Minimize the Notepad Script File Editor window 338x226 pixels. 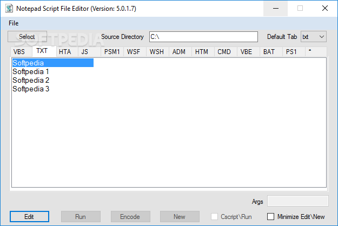tap(275, 9)
